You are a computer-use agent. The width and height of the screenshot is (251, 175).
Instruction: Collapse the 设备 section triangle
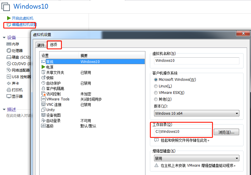[x=4, y=38]
